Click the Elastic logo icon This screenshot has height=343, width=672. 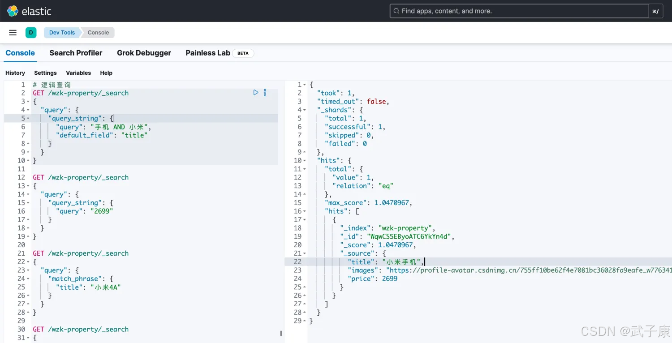(13, 11)
